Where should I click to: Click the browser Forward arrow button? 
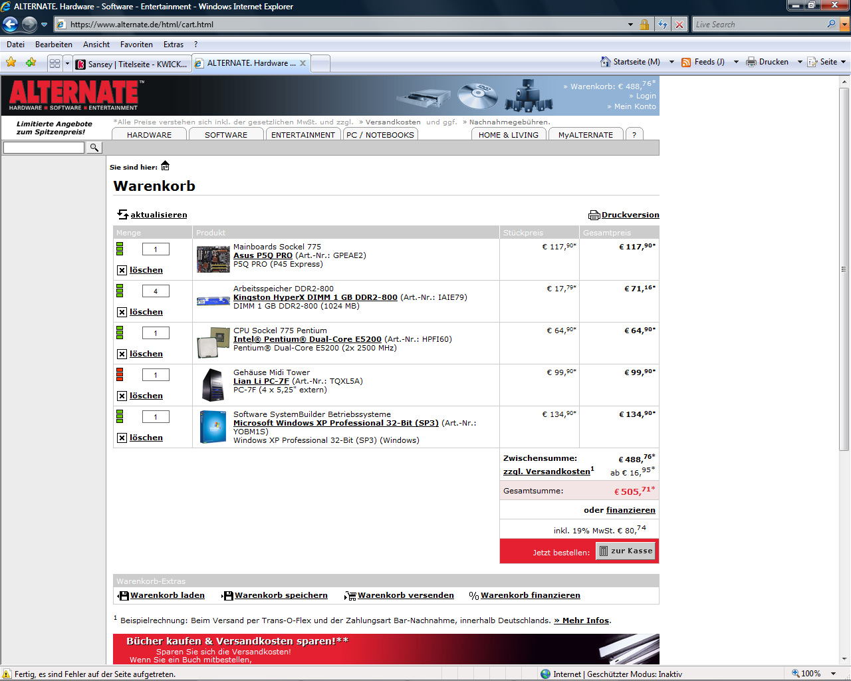point(29,25)
